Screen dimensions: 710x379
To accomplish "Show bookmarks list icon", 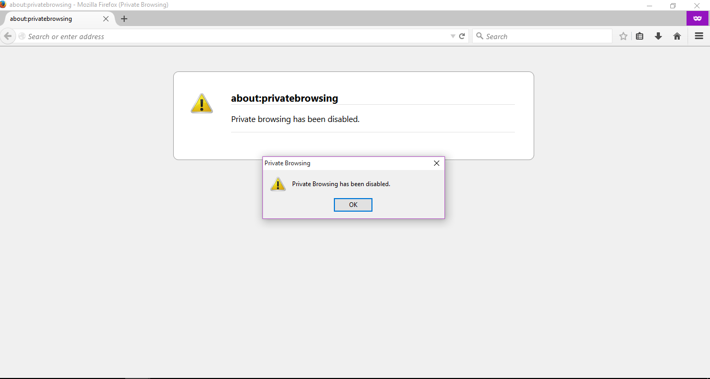I will 640,36.
